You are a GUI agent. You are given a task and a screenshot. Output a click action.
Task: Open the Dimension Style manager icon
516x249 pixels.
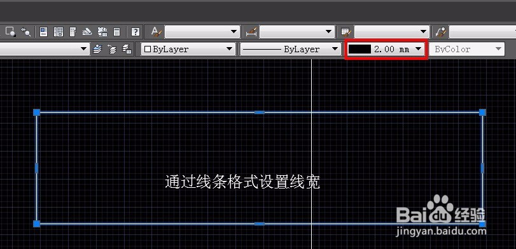coord(251,32)
